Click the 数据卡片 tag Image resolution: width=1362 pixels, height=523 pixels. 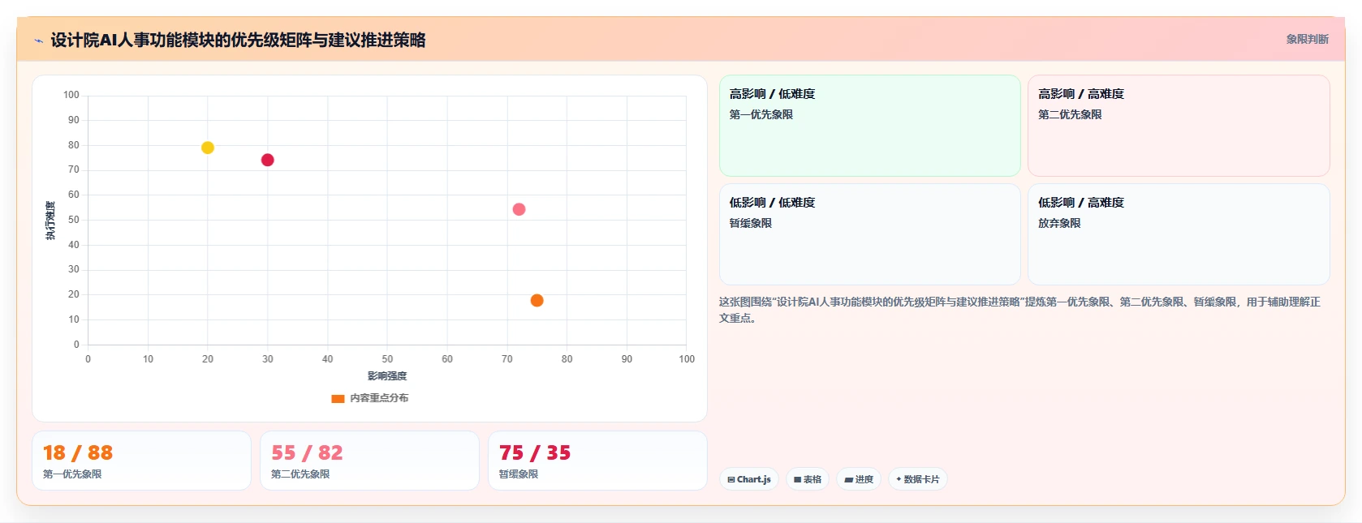[x=918, y=479]
